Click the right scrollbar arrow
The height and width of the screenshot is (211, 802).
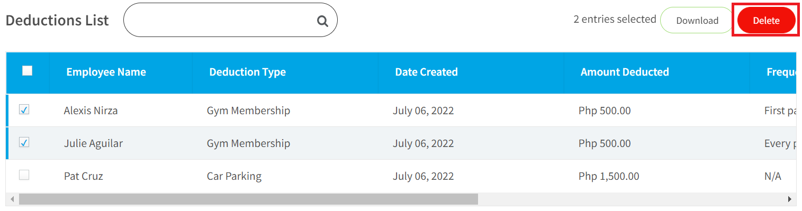click(790, 199)
